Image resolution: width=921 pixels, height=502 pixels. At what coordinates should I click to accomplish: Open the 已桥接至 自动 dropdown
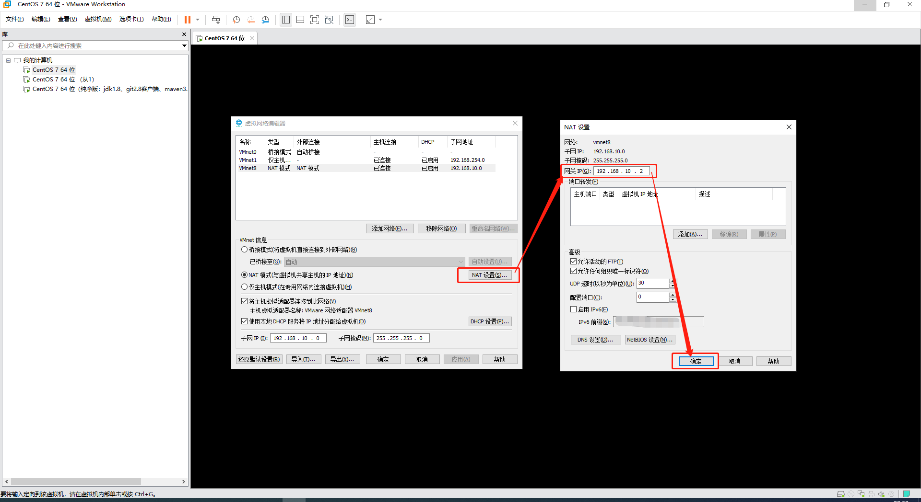click(374, 262)
